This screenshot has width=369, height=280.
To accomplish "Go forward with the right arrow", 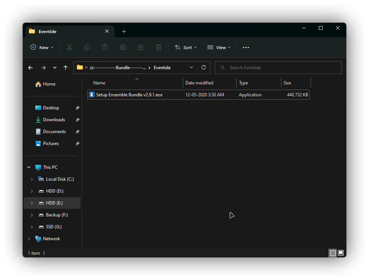I will pos(43,68).
